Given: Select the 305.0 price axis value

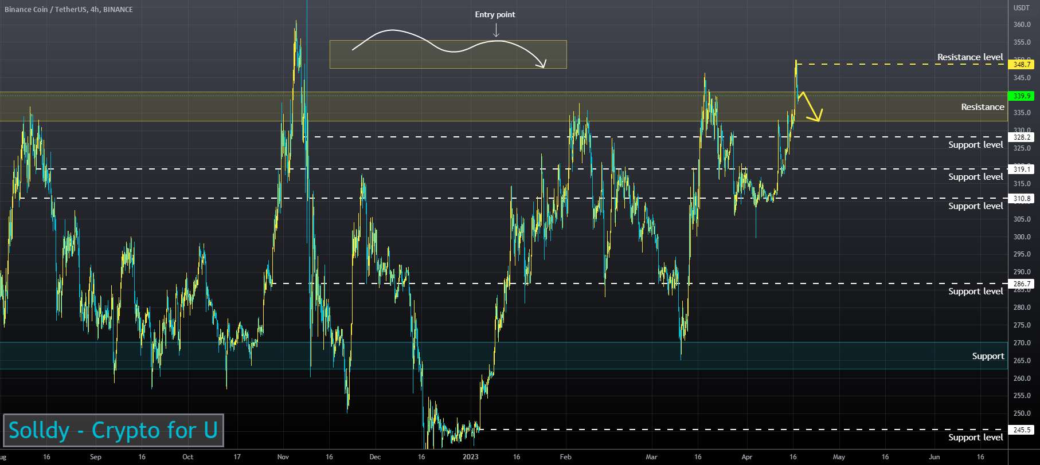Looking at the screenshot, I should pos(1022,219).
